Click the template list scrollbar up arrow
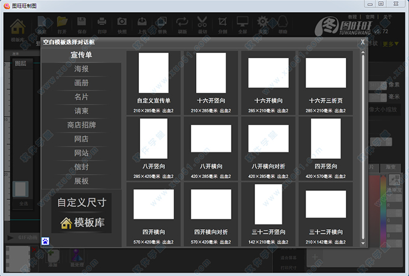Image resolution: width=409 pixels, height=276 pixels. (363, 52)
